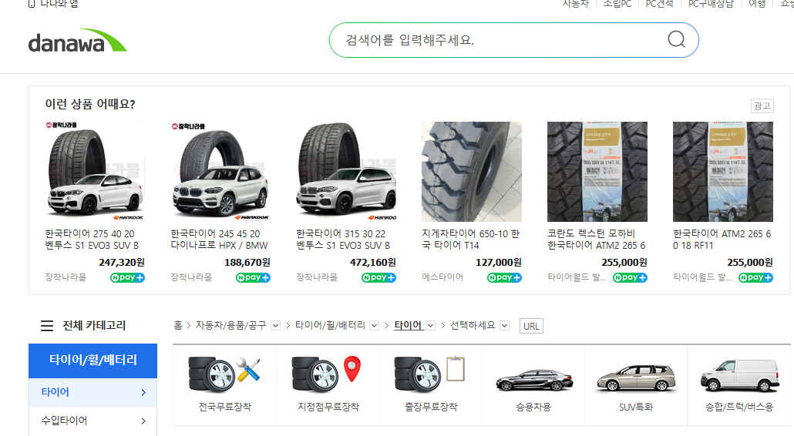Click Npay badge of 한국타이어 ATM2 265 6 0 18 RF11
794x436 pixels.
(x=755, y=277)
